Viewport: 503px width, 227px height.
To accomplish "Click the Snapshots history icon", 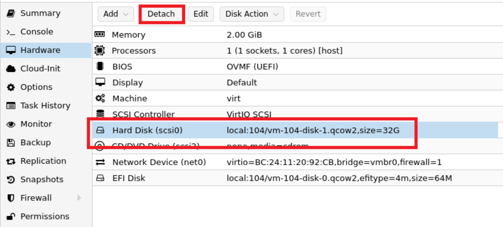I will (x=11, y=180).
